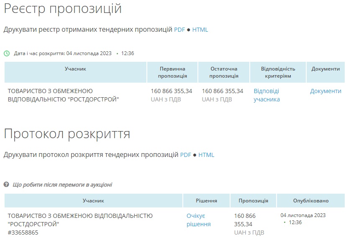Screen dimensions: 346x240
Task: Click the 'Очікує рішення' status link
Action: coord(199,220)
